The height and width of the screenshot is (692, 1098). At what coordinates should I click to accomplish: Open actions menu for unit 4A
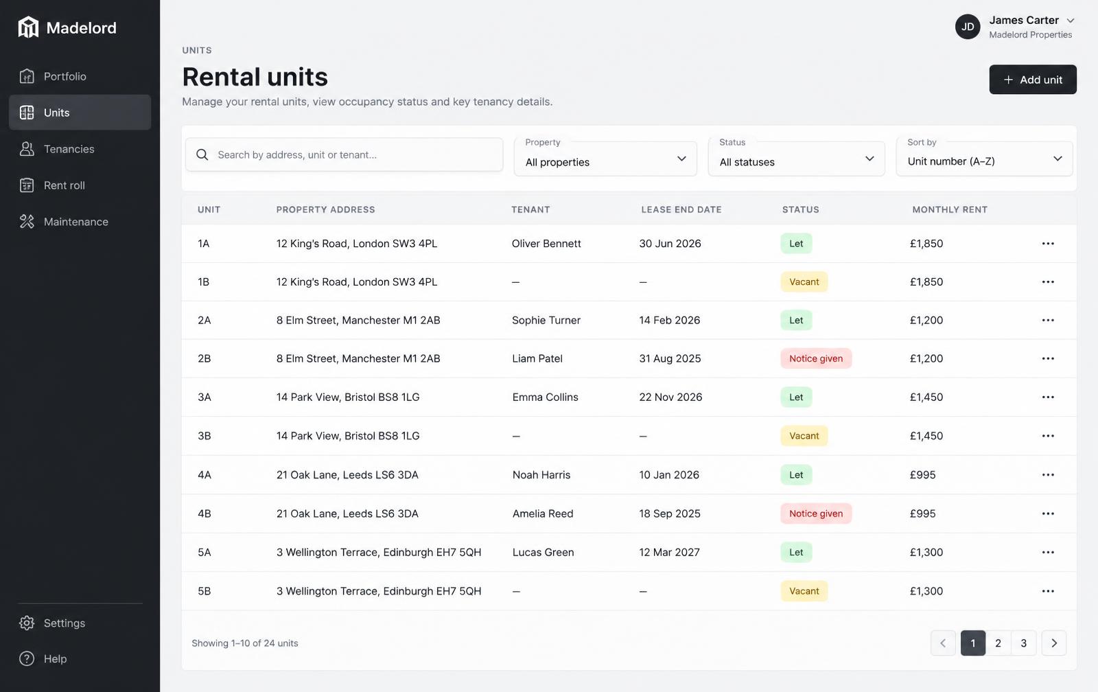click(1048, 475)
